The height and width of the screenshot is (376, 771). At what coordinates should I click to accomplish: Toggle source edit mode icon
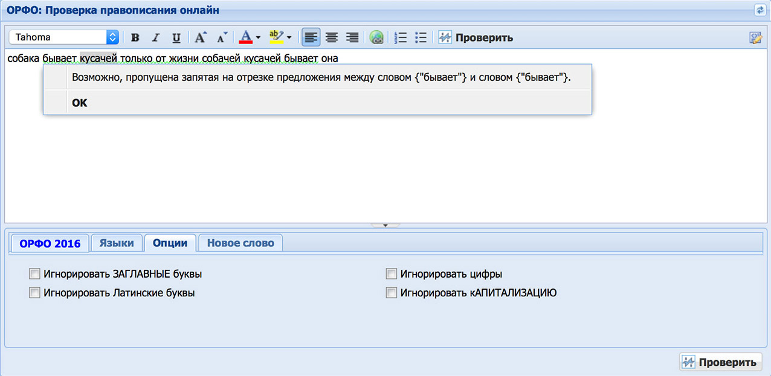tap(756, 37)
